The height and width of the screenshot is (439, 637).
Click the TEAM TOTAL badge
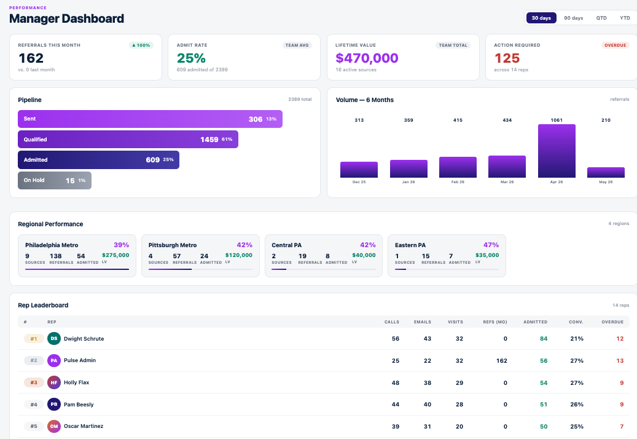point(453,45)
